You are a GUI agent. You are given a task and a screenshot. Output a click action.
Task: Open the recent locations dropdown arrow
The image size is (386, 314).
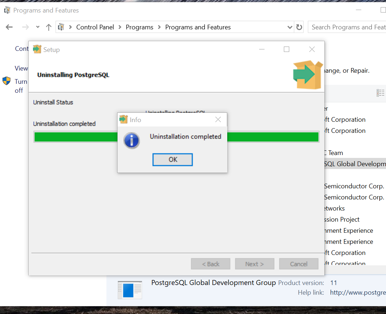[x=38, y=27]
